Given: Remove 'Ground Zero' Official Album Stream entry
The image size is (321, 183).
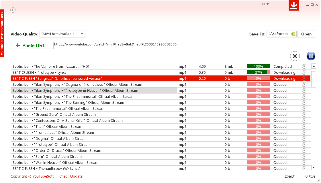Looking at the screenshot, I should [304, 114].
